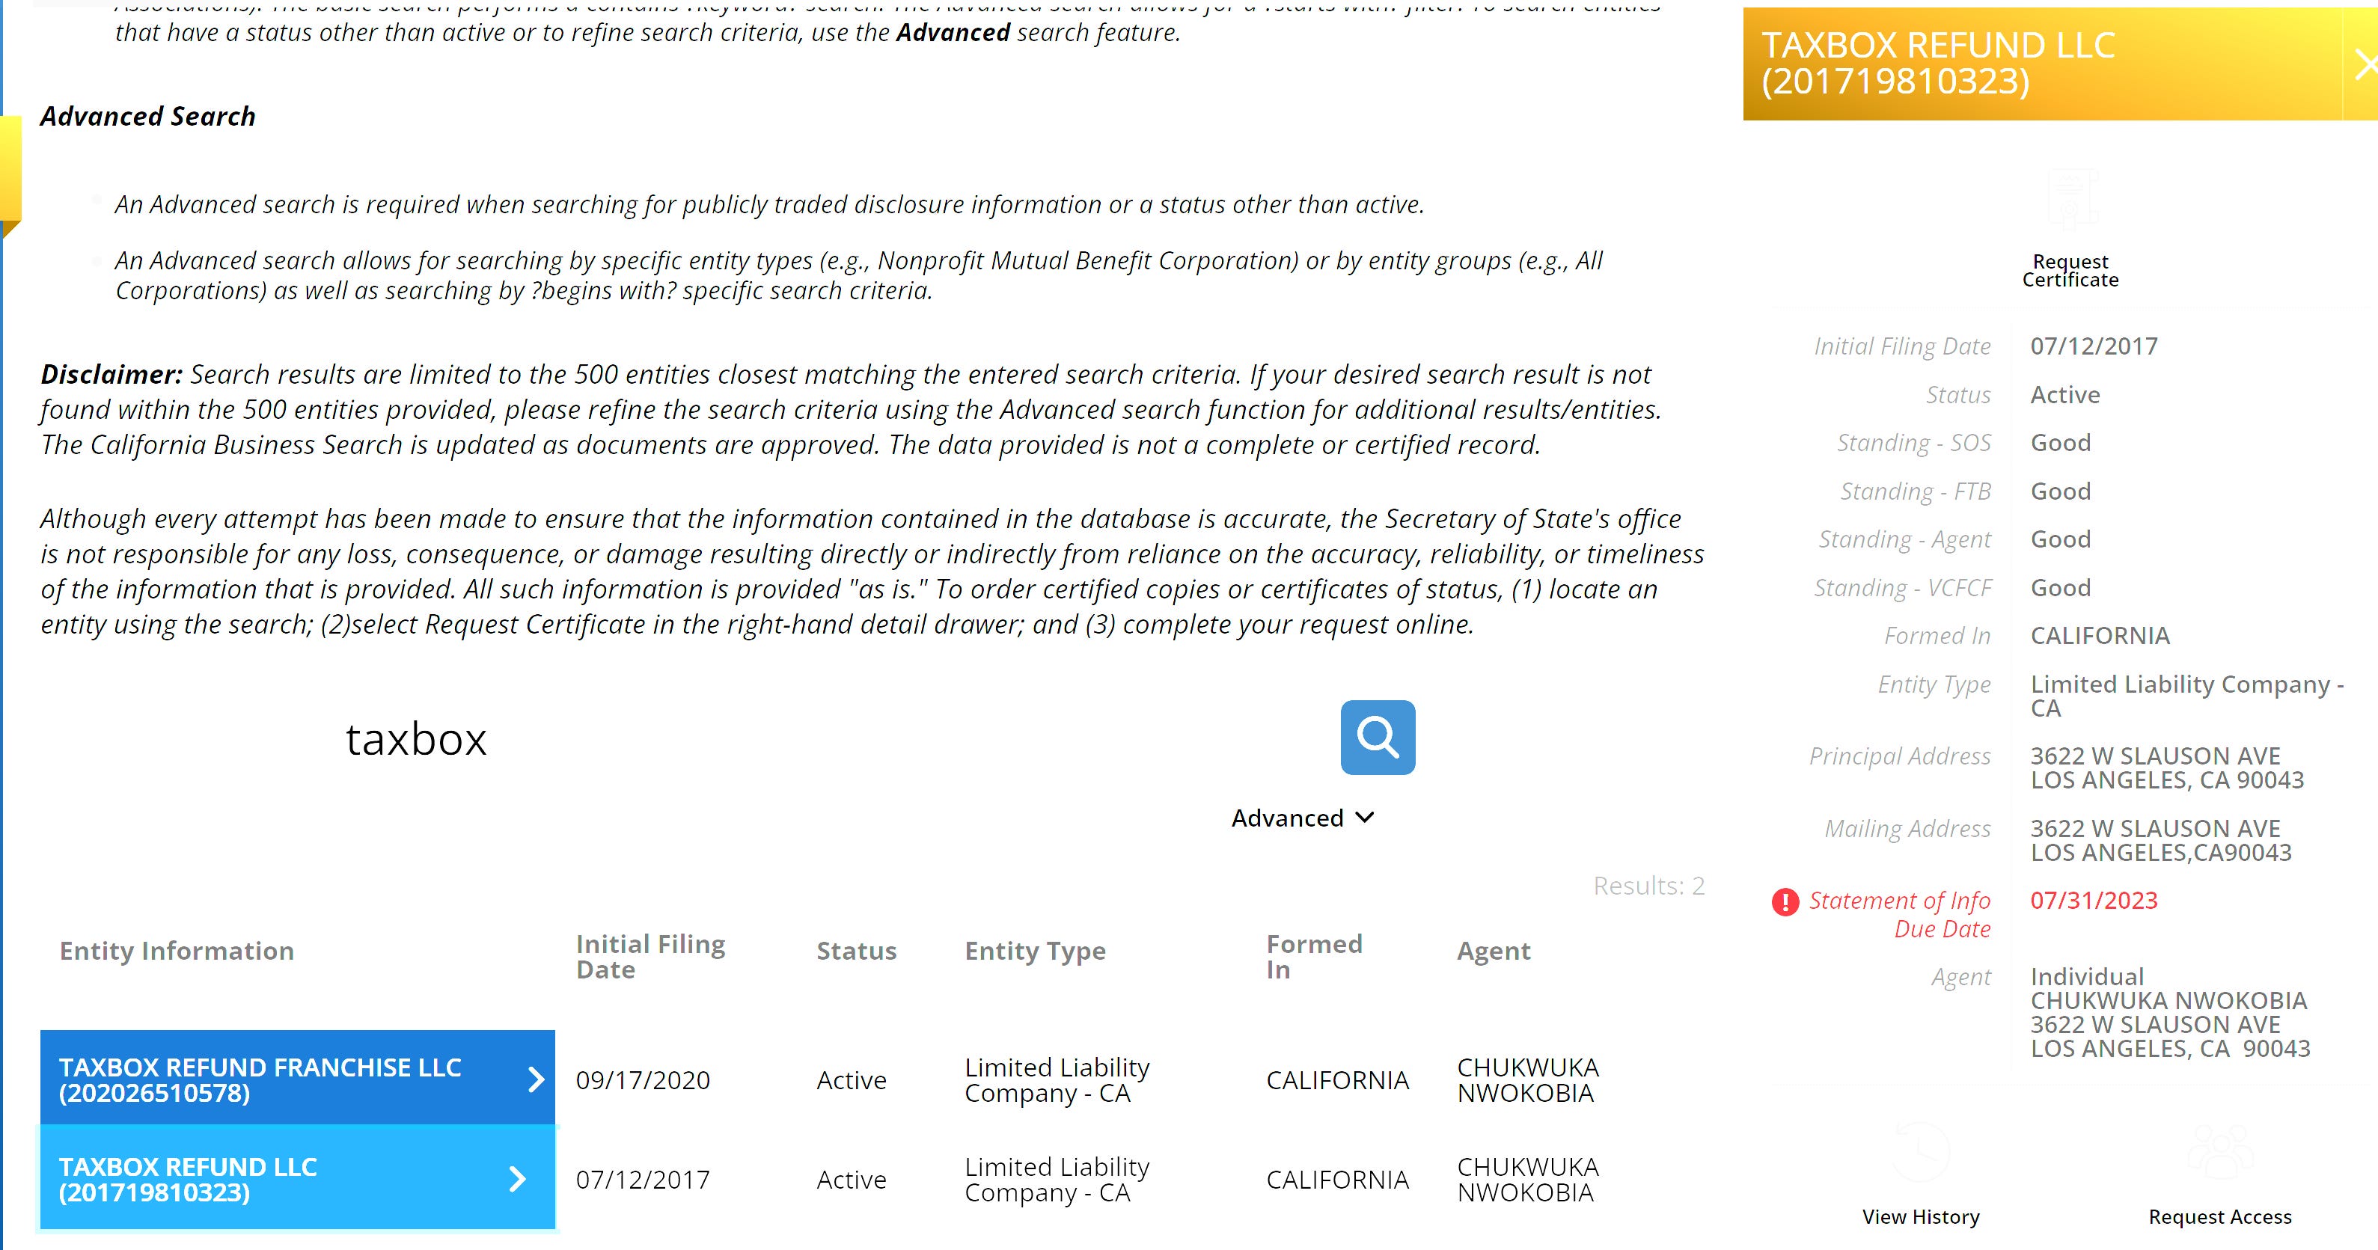Viewport: 2378px width, 1250px height.
Task: Click the View History clock icon
Action: click(x=1920, y=1152)
